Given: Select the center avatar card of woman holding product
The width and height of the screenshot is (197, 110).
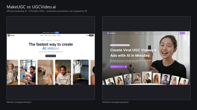Looking at the screenshot, I should [147, 78].
